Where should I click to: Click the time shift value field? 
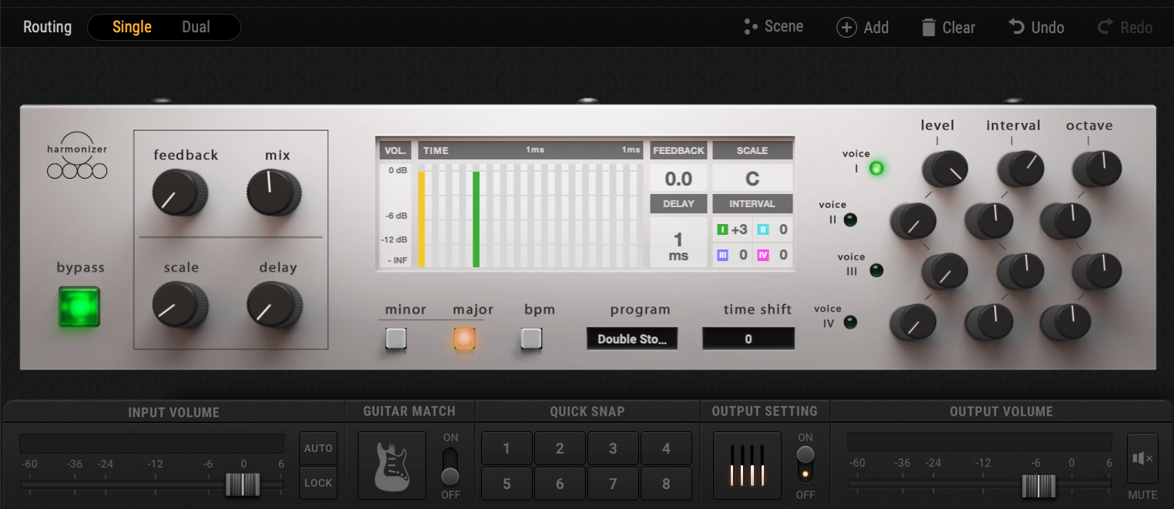point(748,339)
